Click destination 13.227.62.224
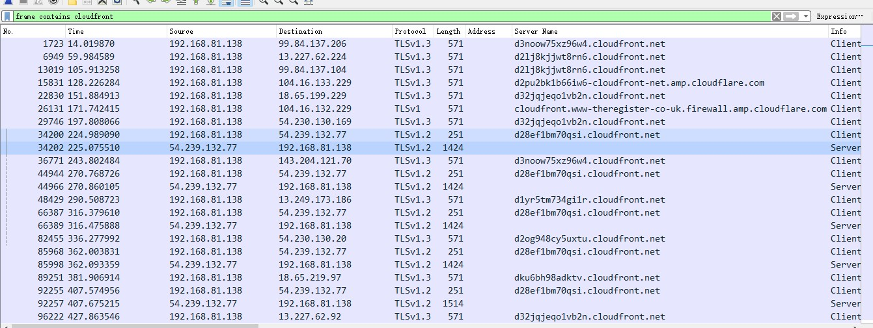This screenshot has height=328, width=873. click(312, 57)
